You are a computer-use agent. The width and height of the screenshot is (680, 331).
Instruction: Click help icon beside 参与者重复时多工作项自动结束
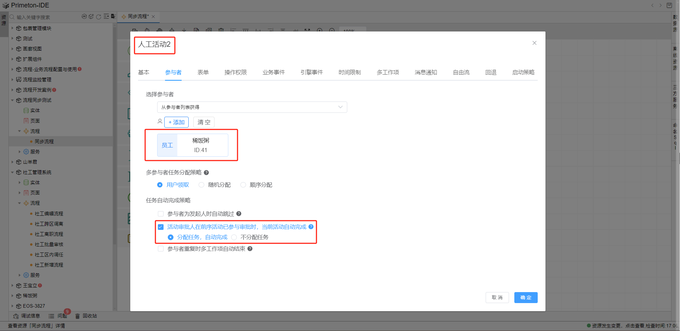250,249
